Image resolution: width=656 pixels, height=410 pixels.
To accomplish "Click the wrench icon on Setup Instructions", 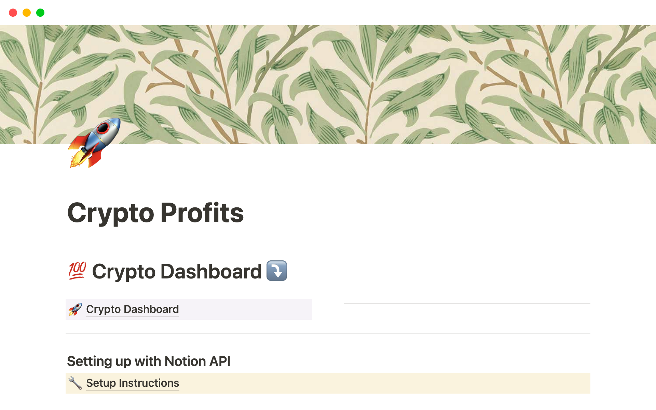I will (76, 383).
